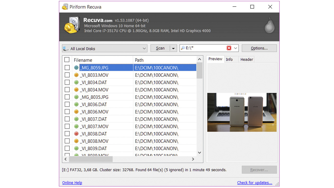The height and width of the screenshot is (188, 334).
Task: Click the preview thumbnail of two phones
Action: pyautogui.click(x=242, y=112)
